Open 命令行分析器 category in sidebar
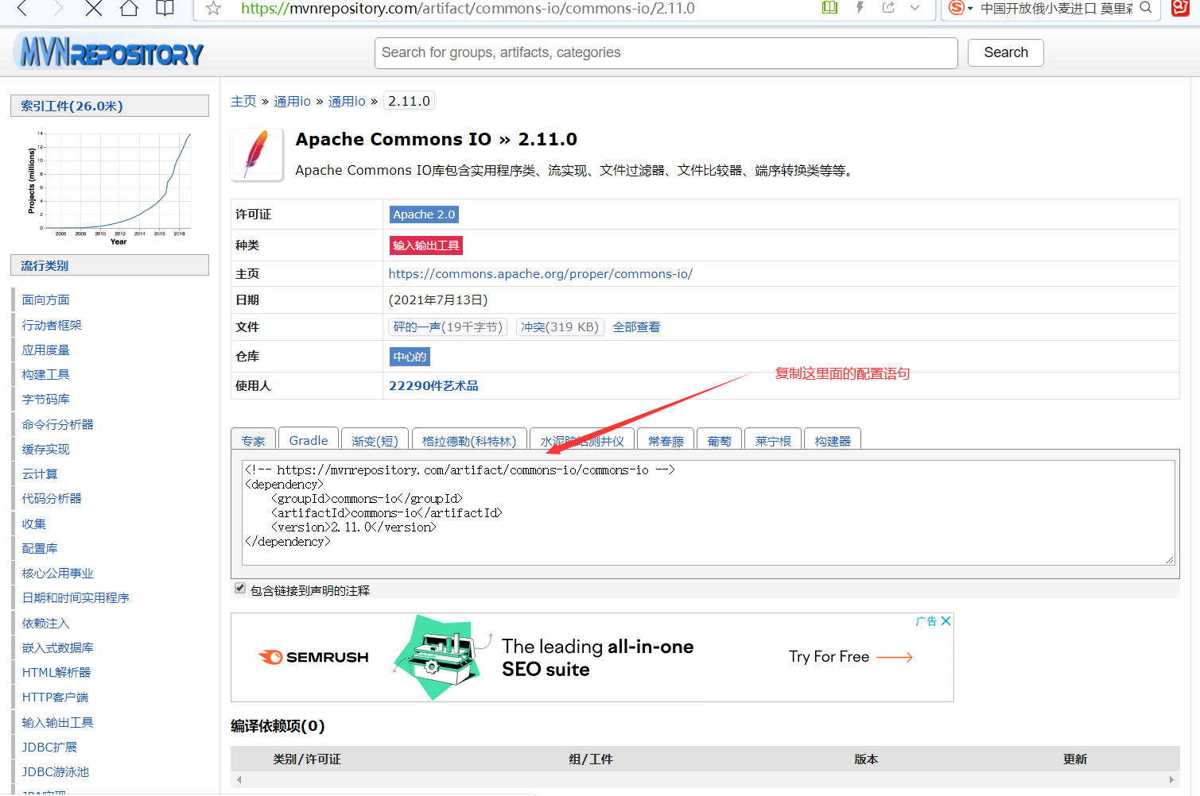 (x=57, y=425)
